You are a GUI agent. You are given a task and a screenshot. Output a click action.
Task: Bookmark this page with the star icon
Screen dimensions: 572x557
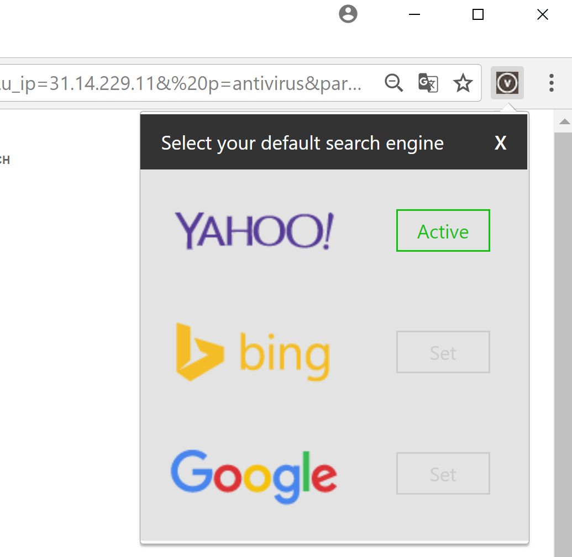pos(463,83)
